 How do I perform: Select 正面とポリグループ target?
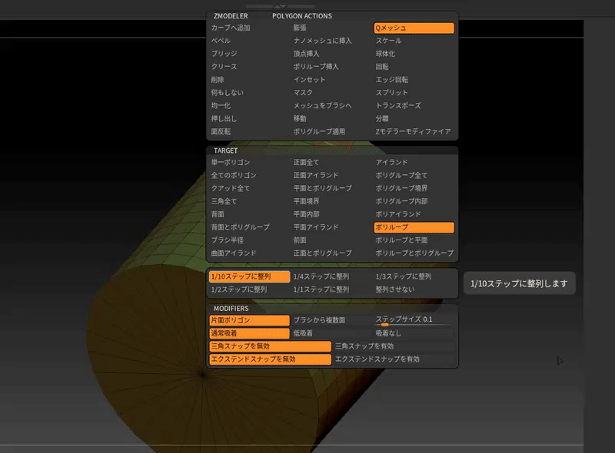322,253
